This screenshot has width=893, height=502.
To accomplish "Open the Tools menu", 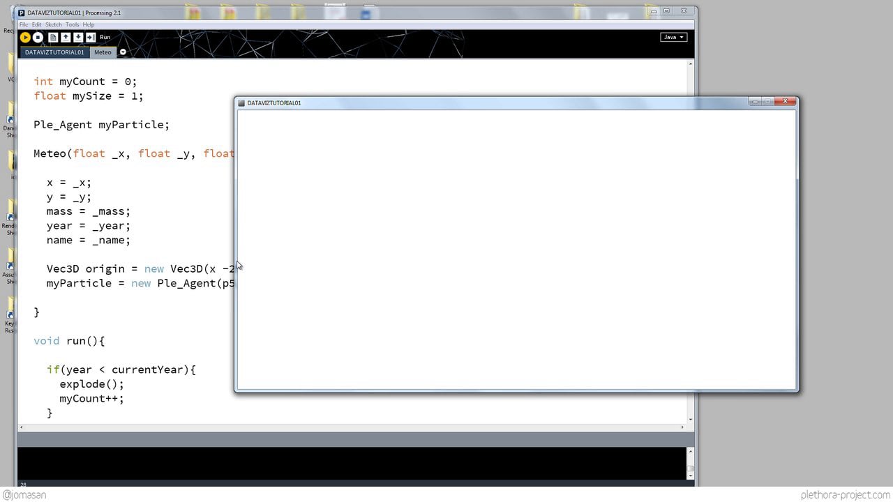I will click(x=73, y=24).
